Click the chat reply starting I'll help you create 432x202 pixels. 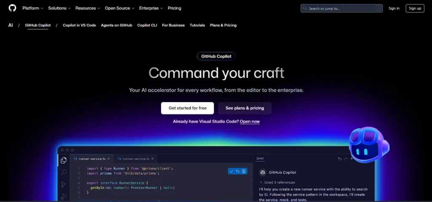tap(313, 194)
